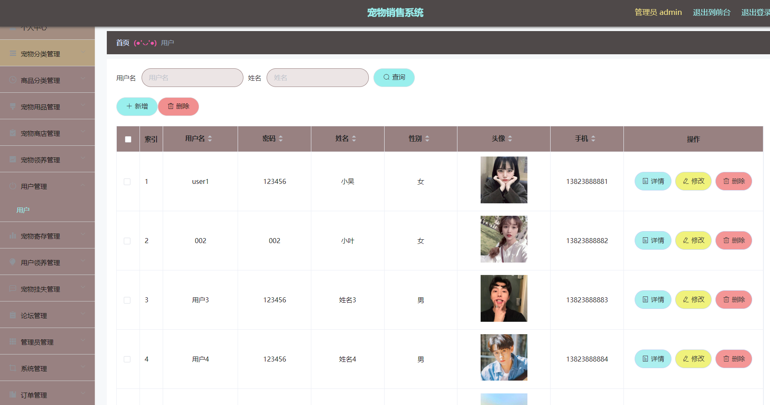Image resolution: width=770 pixels, height=405 pixels.
Task: Click the icon beside 宠物领养管理
Action: coord(13,159)
